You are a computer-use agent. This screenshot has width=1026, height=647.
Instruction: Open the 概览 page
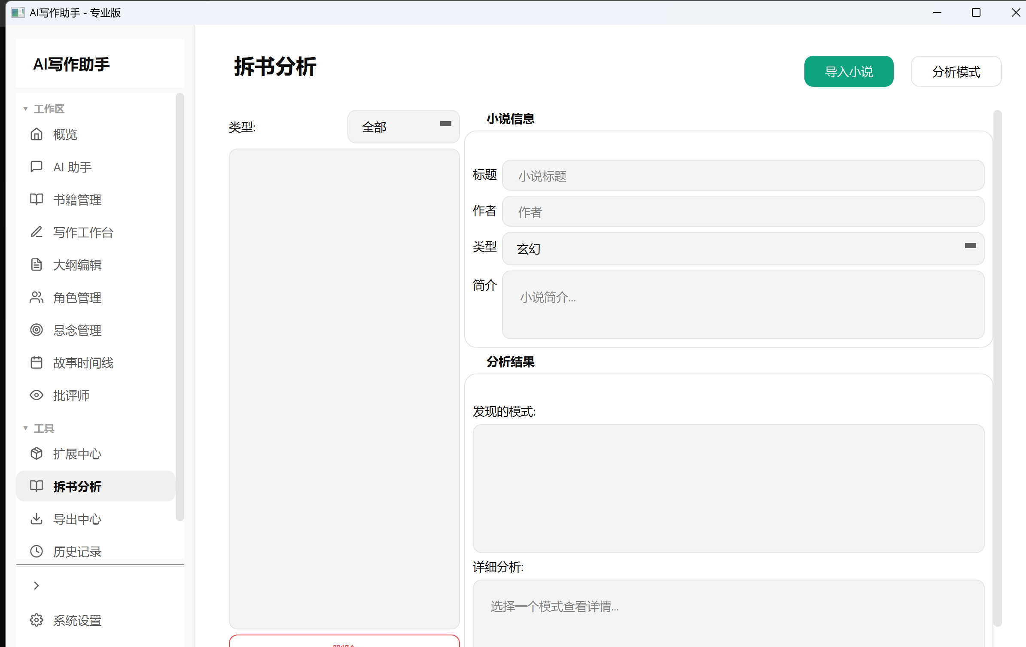[x=95, y=134]
